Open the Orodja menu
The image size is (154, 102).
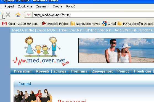[57, 6]
